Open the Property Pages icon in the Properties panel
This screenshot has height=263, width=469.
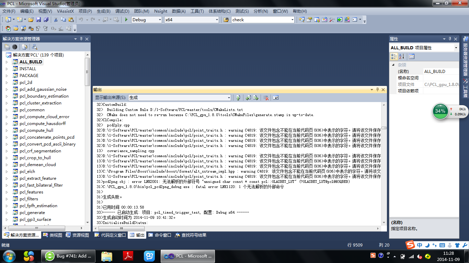click(412, 57)
